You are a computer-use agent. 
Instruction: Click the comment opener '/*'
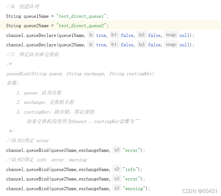pos(9,64)
